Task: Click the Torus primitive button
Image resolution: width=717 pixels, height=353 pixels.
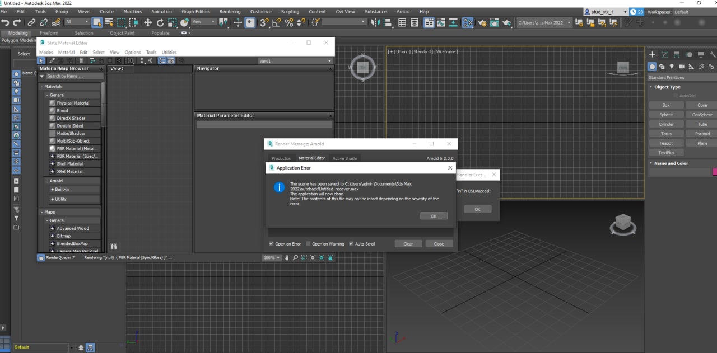Action: click(x=666, y=134)
